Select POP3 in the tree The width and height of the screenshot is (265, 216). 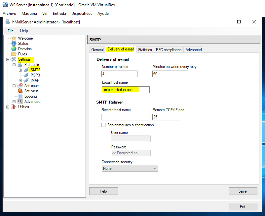[35, 75]
